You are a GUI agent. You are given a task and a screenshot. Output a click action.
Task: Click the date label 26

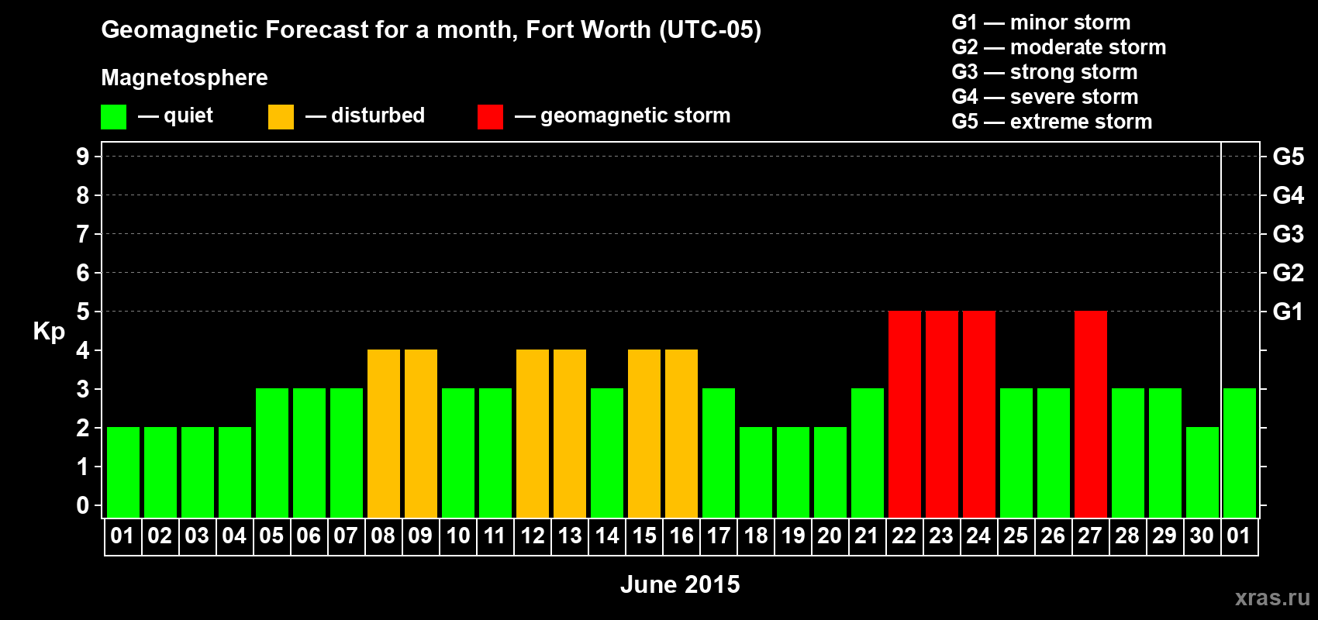1053,536
